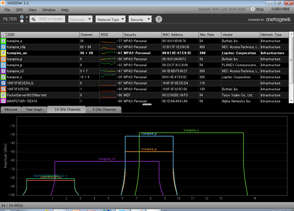Click the minus icon to remove a filter
This screenshot has width=294, height=211.
27,21
